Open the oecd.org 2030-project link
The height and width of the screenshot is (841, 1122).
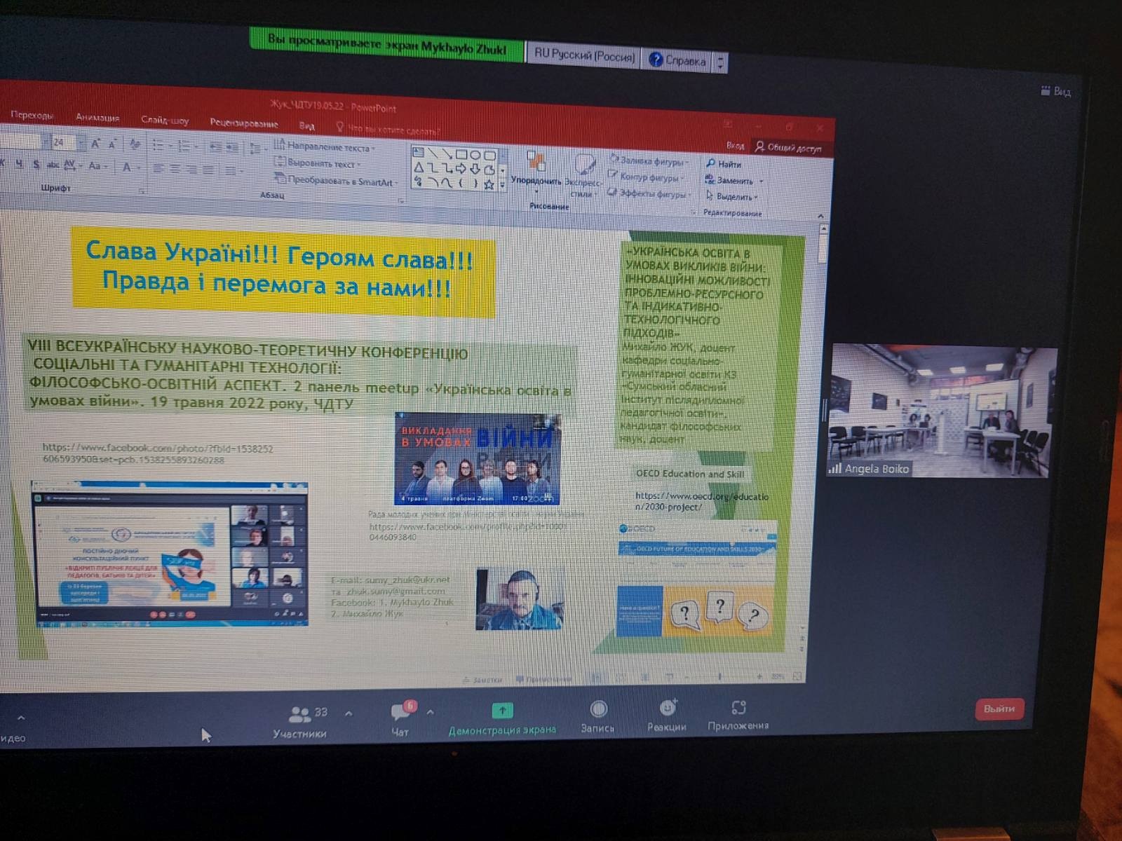click(x=701, y=501)
